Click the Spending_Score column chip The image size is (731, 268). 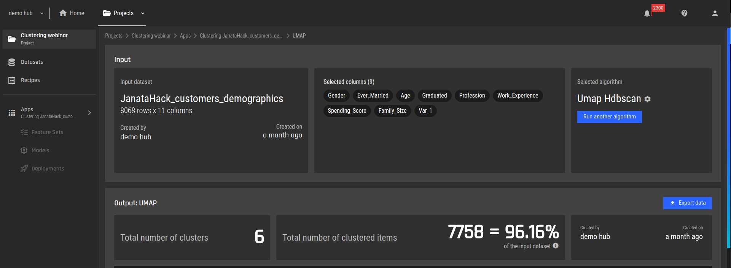pyautogui.click(x=347, y=111)
